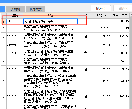The image size is (132, 109).
Task: Select code cell C5-7-5
Action: [15, 61]
